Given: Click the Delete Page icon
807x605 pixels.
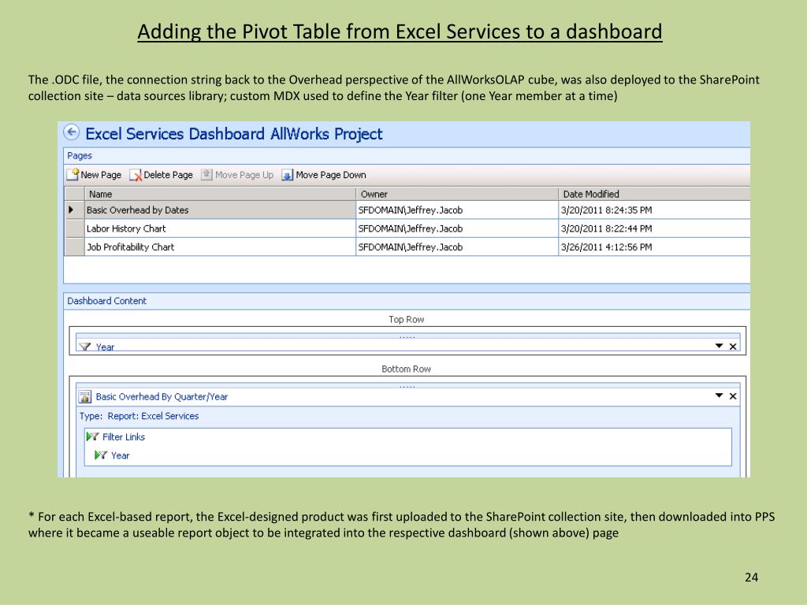Looking at the screenshot, I should coord(136,175).
